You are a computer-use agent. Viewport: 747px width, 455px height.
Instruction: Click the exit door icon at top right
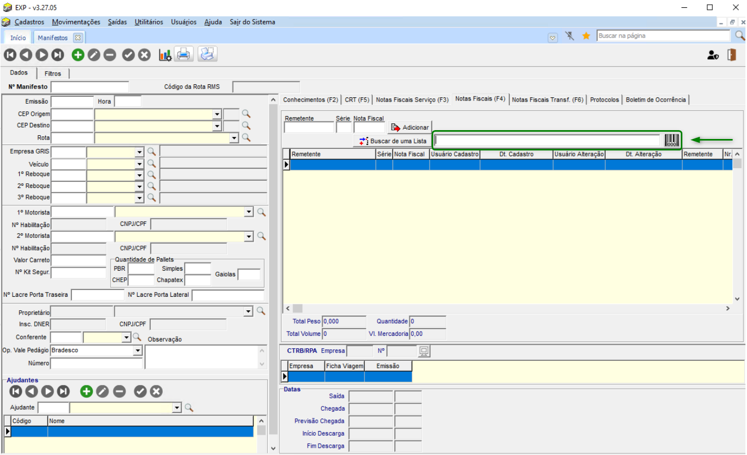(x=731, y=55)
